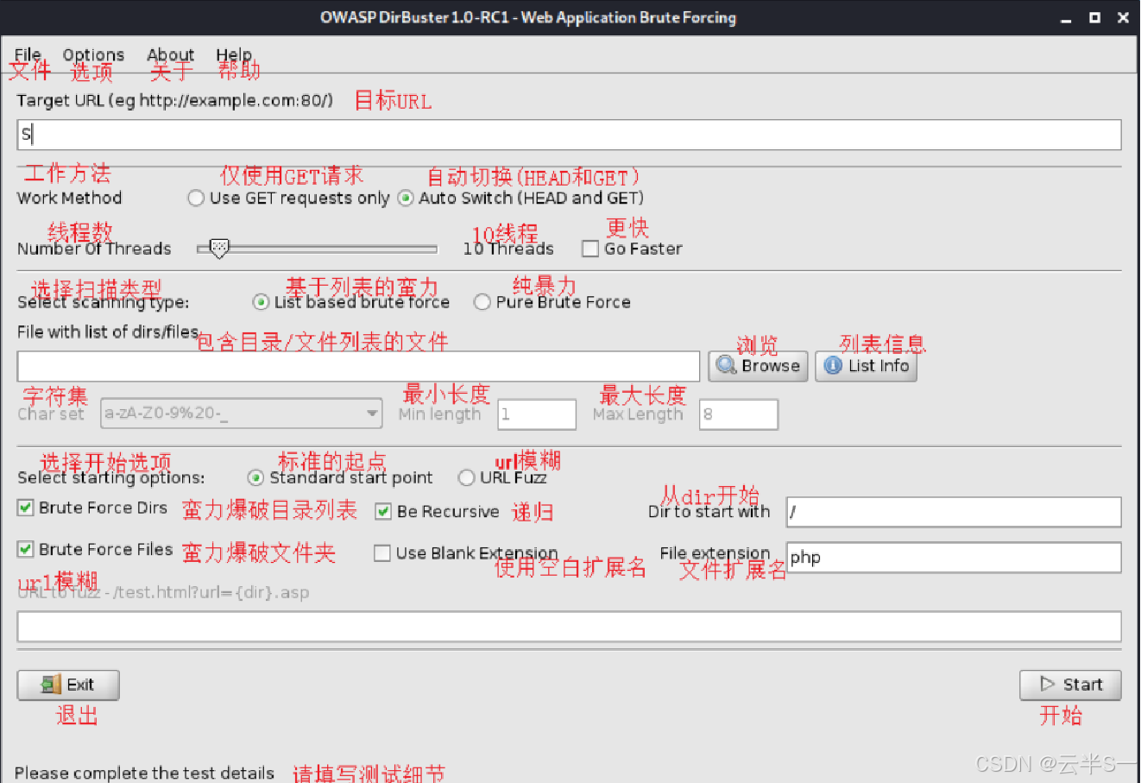Click the Max Length field
The image size is (1141, 783).
[739, 414]
